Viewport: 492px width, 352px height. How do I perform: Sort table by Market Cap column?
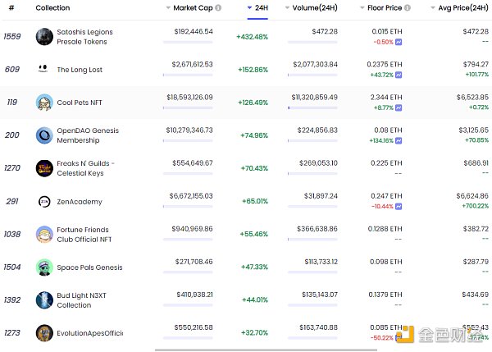[192, 8]
